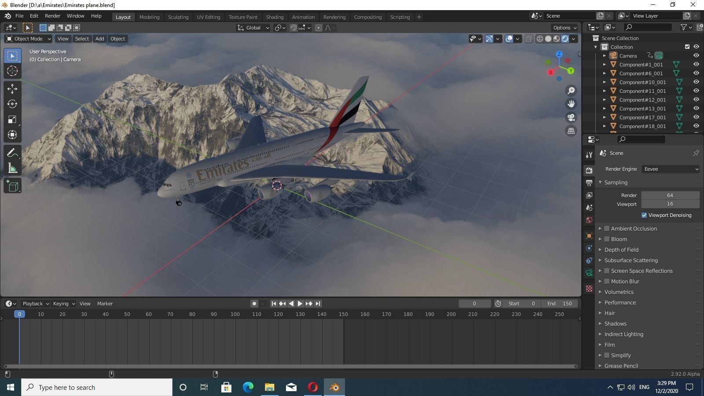Viewport: 704px width, 396px height.
Task: Click the timeline Marker menu
Action: (x=105, y=304)
